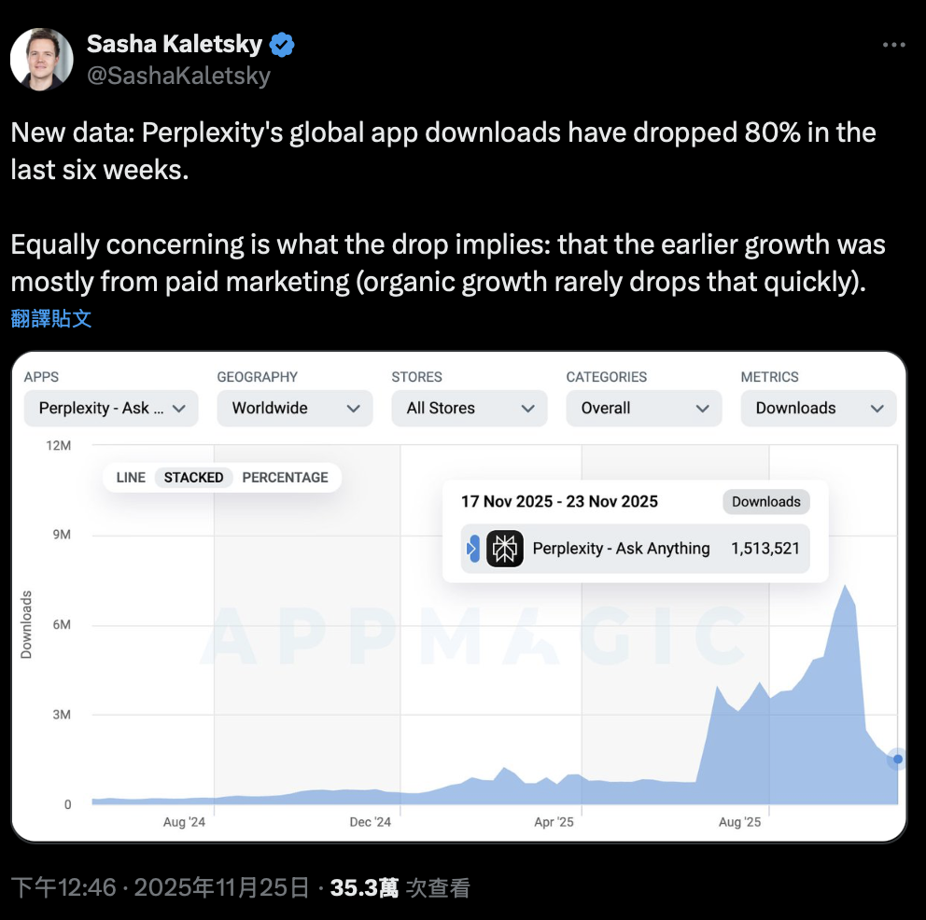The width and height of the screenshot is (926, 920).
Task: Open the Geography dropdown set to Worldwide
Action: [x=294, y=408]
